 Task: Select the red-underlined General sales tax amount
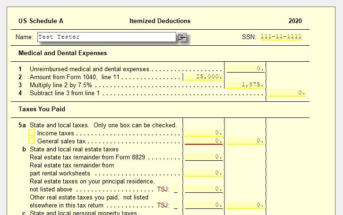(x=204, y=141)
